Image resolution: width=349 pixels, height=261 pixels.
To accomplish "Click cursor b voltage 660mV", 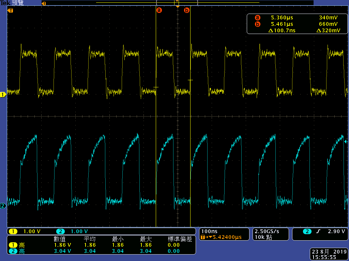I will point(328,24).
